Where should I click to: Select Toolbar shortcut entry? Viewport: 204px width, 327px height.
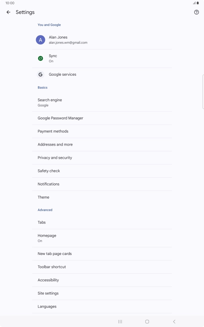pyautogui.click(x=102, y=267)
